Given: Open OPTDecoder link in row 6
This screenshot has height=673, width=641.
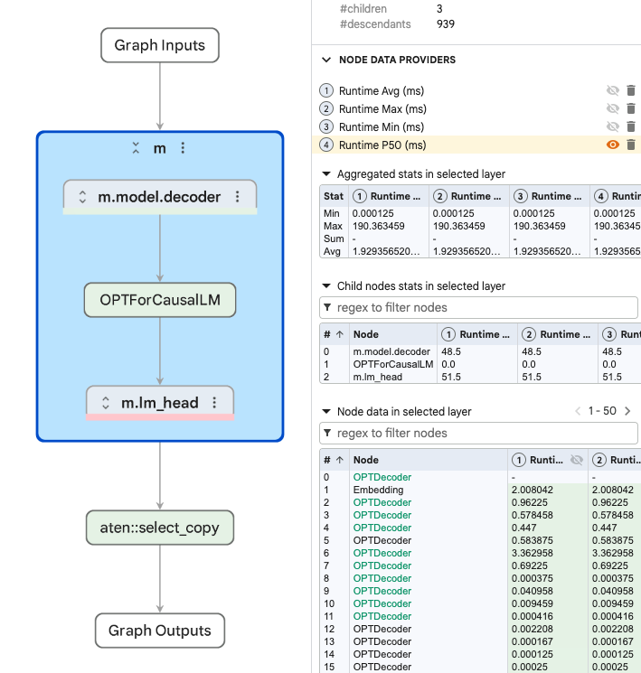Looking at the screenshot, I should [382, 553].
